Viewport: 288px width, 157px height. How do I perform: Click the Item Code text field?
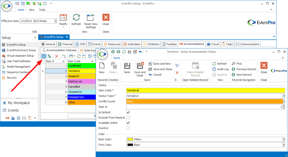tap(206, 90)
